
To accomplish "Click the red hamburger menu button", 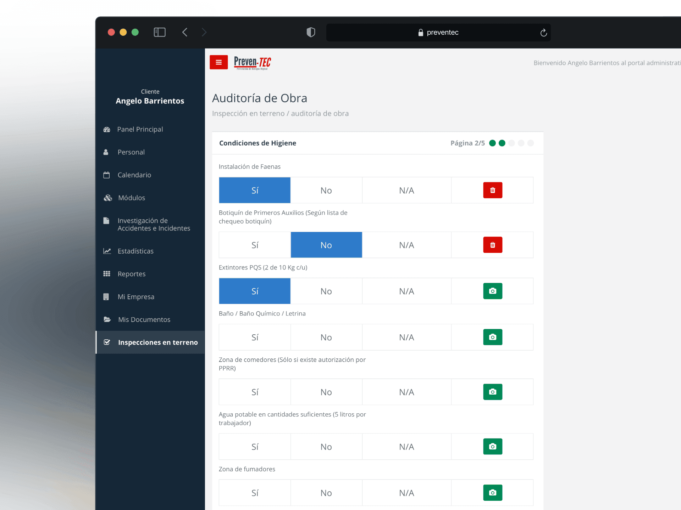I will click(218, 62).
